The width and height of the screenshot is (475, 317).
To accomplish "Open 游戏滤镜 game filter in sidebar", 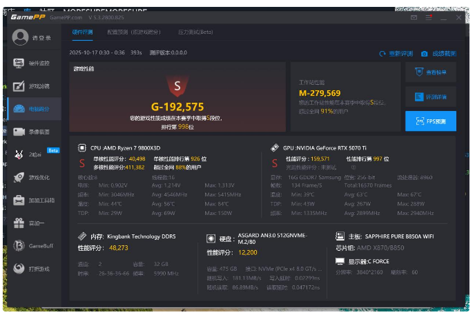I will pyautogui.click(x=33, y=86).
